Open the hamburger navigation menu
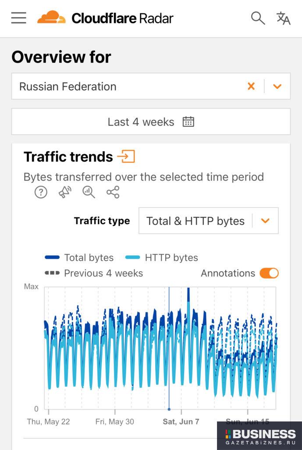Viewport: 302px width, 450px height. [19, 18]
